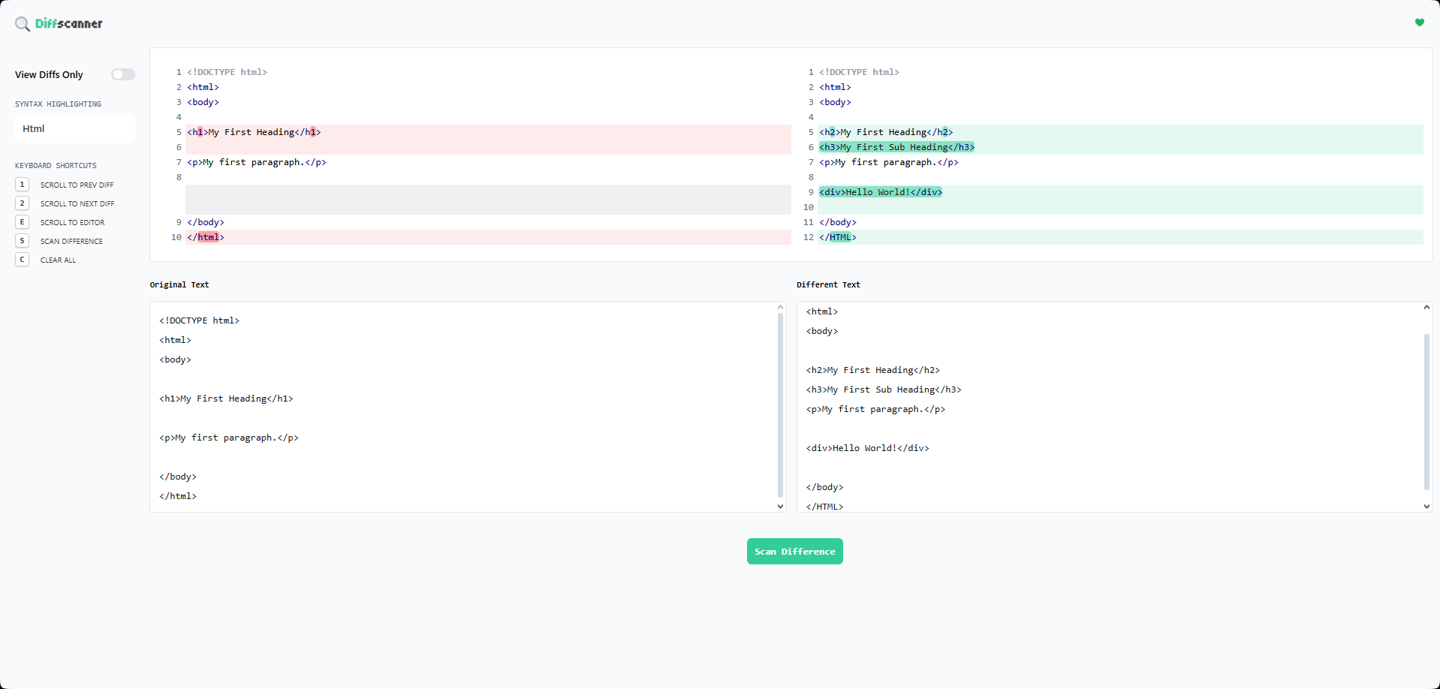1440x689 pixels.
Task: Click the green heart icon
Action: (1419, 23)
